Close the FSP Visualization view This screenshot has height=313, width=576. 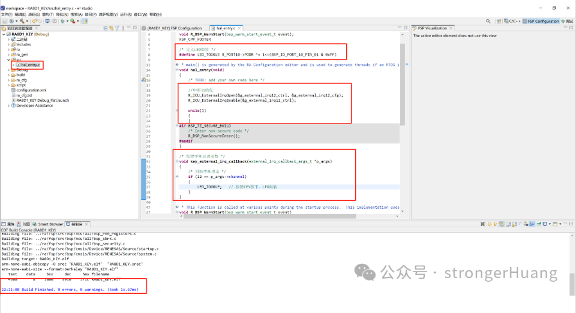tap(451, 28)
